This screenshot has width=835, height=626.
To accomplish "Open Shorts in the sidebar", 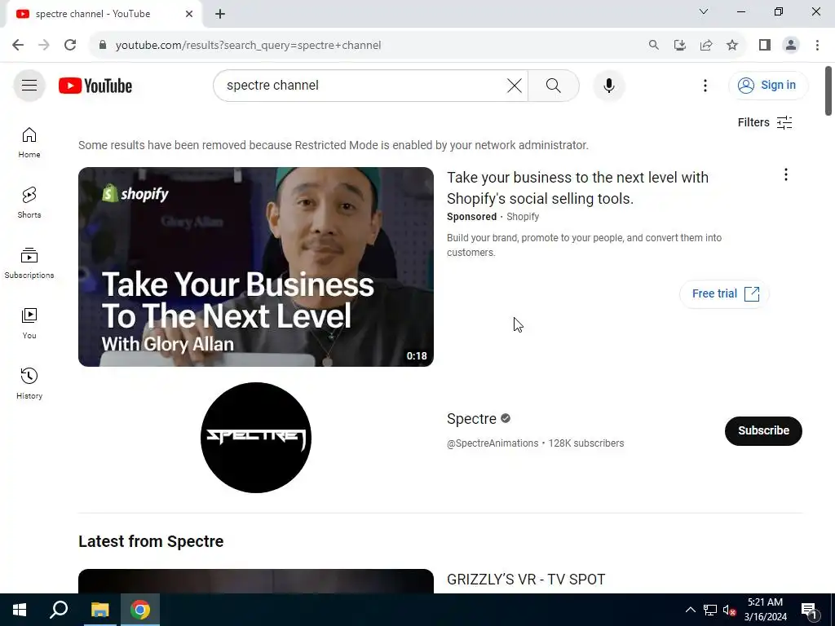I will click(x=29, y=203).
